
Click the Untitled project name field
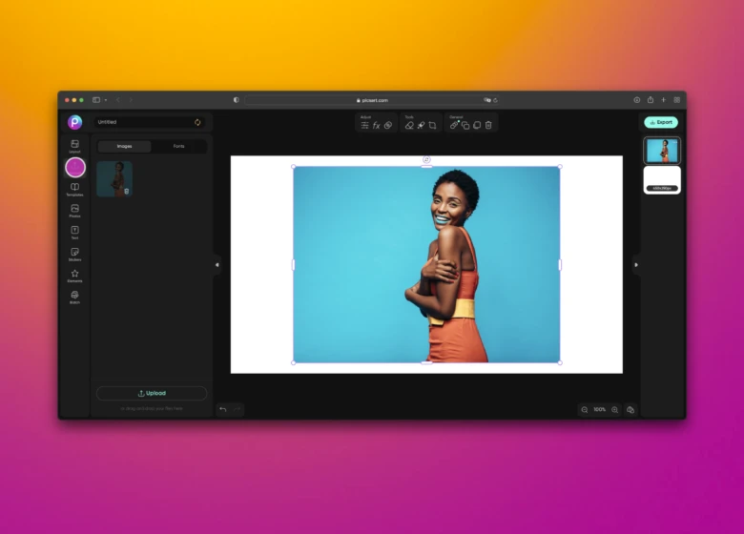click(143, 122)
